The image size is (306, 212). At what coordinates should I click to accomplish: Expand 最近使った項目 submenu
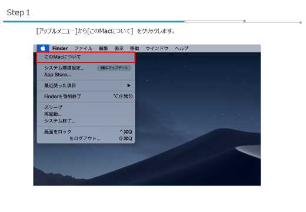pyautogui.click(x=86, y=85)
